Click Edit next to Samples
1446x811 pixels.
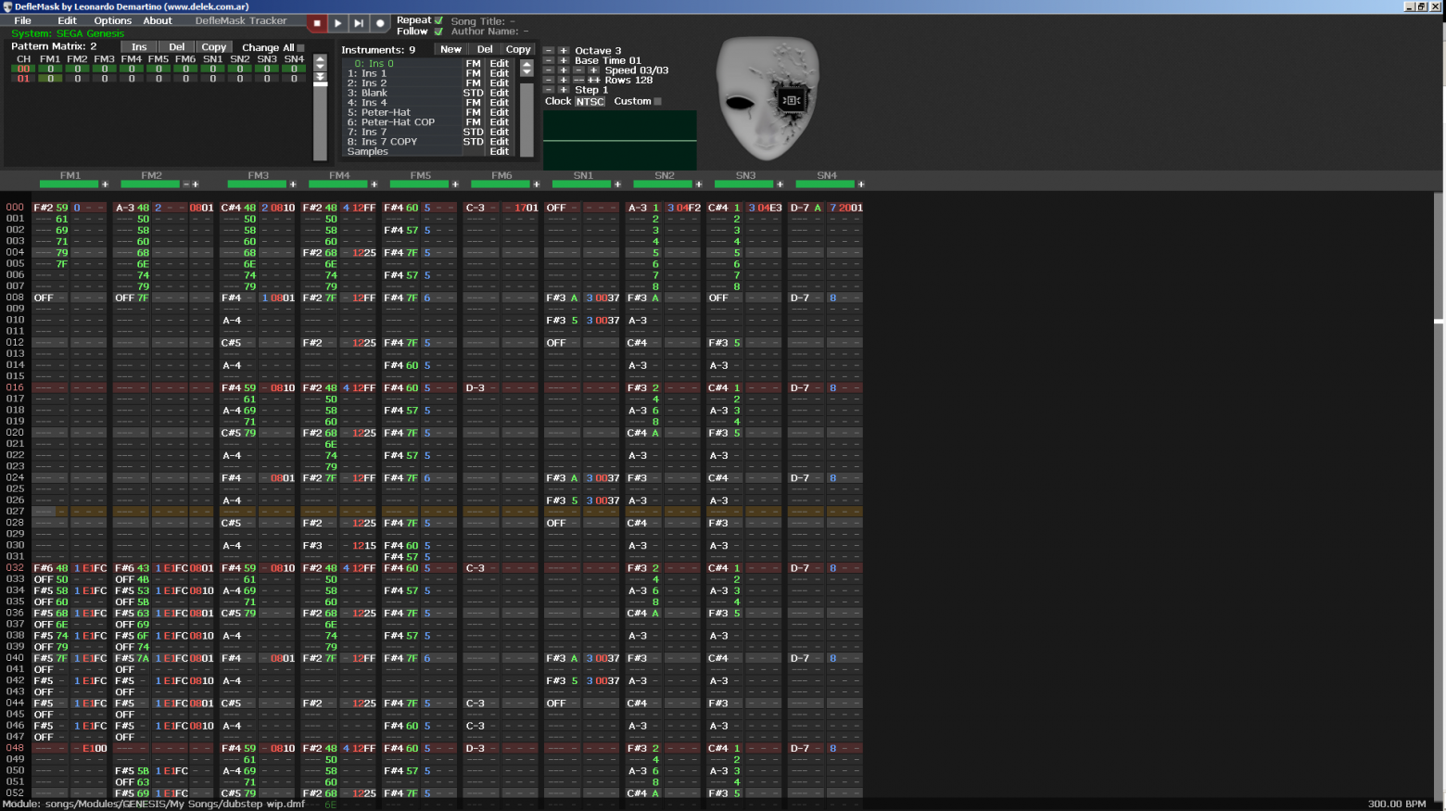pos(500,151)
